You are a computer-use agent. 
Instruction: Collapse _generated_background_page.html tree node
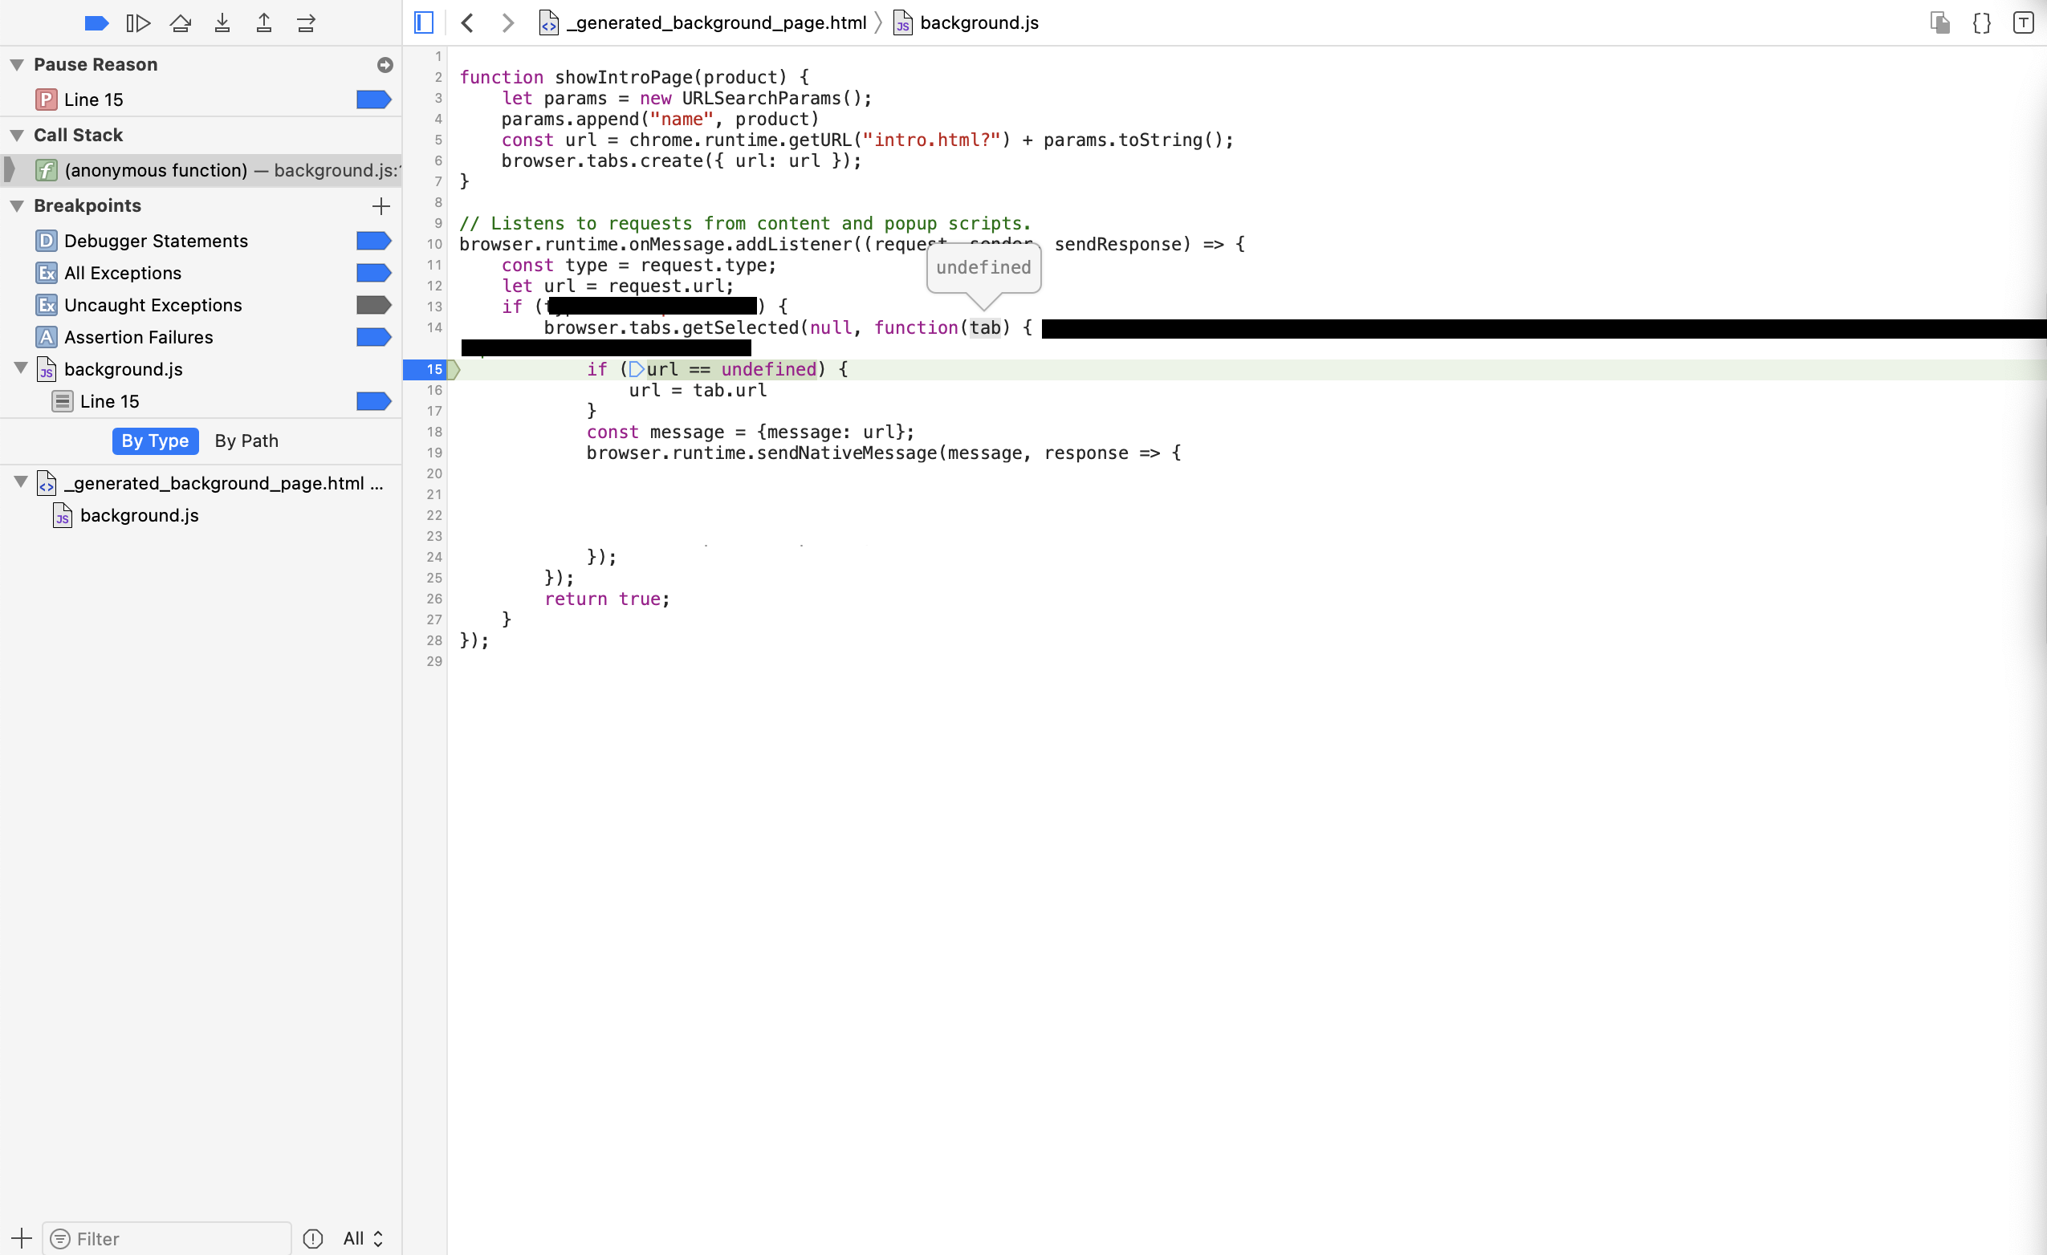click(22, 482)
